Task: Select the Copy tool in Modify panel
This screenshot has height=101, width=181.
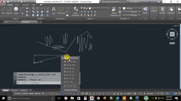Action: coord(33,12)
